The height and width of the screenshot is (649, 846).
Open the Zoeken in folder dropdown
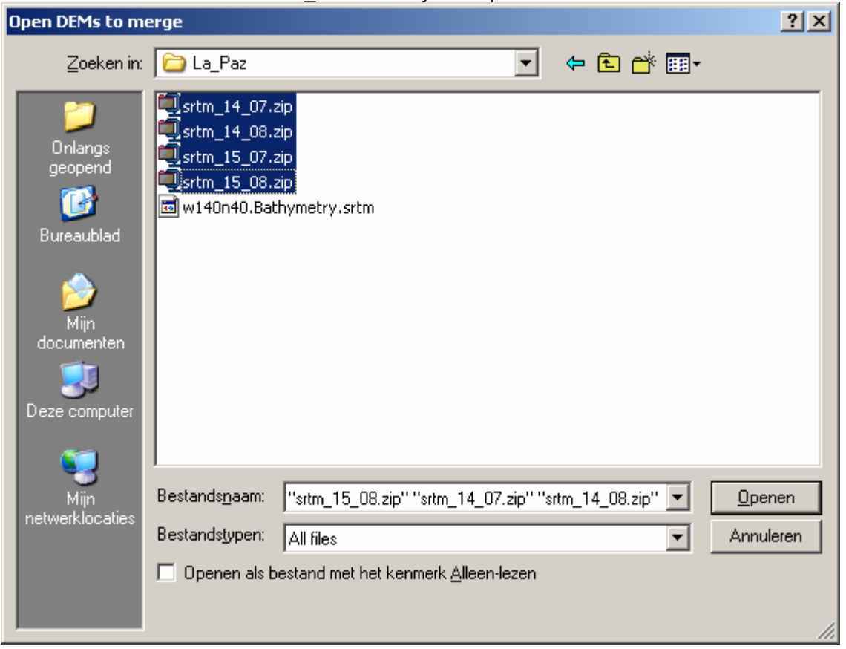click(x=525, y=62)
